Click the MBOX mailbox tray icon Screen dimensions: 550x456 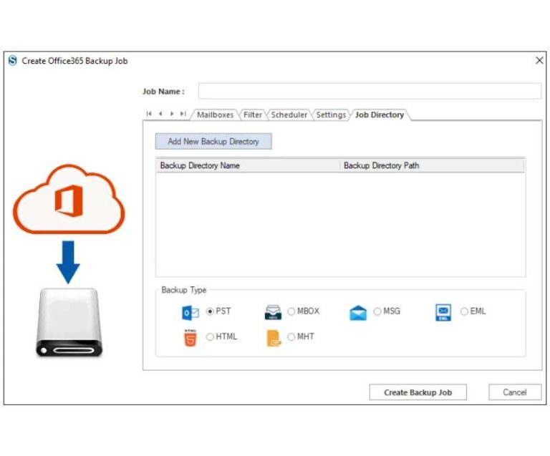pos(273,312)
